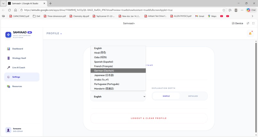
Task: Reload the page
Action: point(9,10)
